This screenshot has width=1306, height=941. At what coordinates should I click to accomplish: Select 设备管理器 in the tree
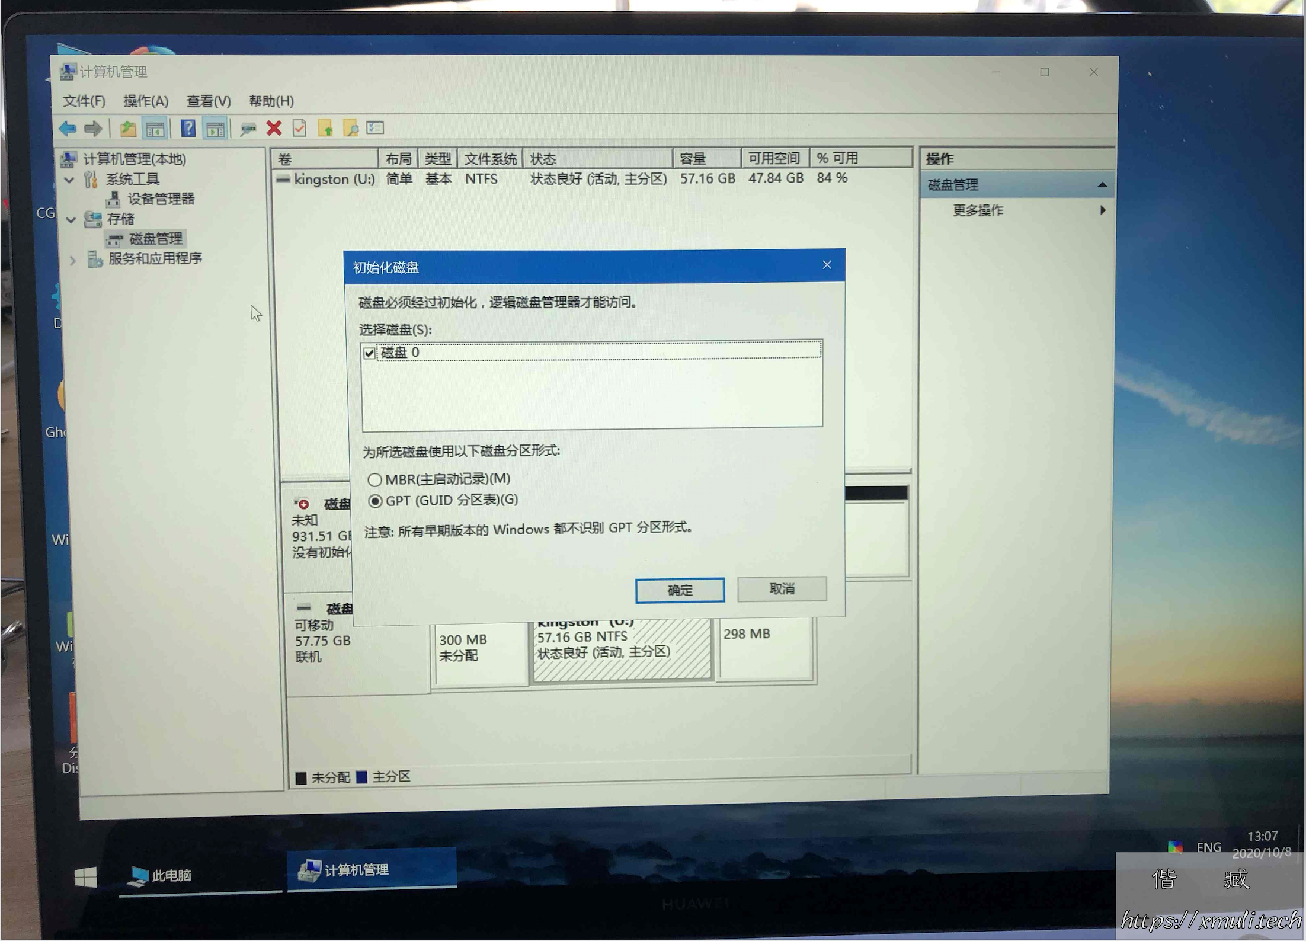(161, 199)
